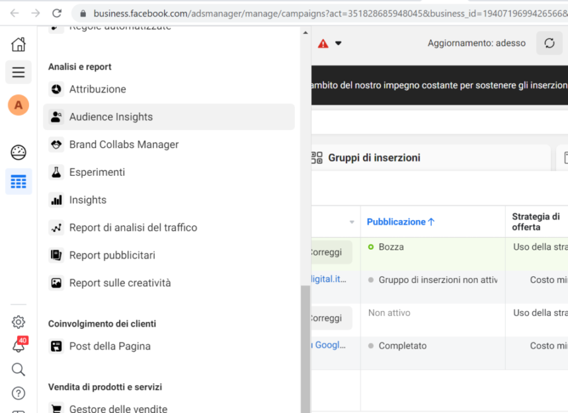Screen dimensions: 568x413
Task: Open Report pubblicitari entry
Action: click(x=169, y=255)
